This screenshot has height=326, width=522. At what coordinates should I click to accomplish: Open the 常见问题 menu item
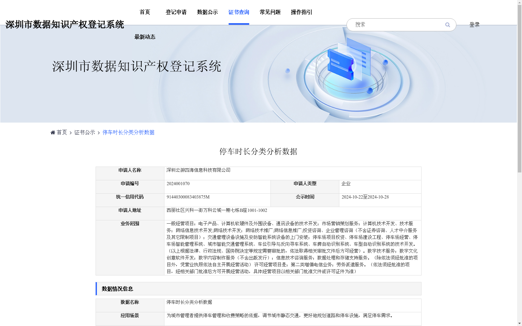pyautogui.click(x=270, y=12)
